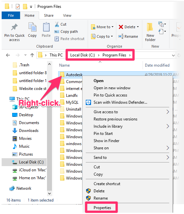This screenshot has width=184, height=214.
Task: Open Music in the navigation pane
Action: pos(21,146)
